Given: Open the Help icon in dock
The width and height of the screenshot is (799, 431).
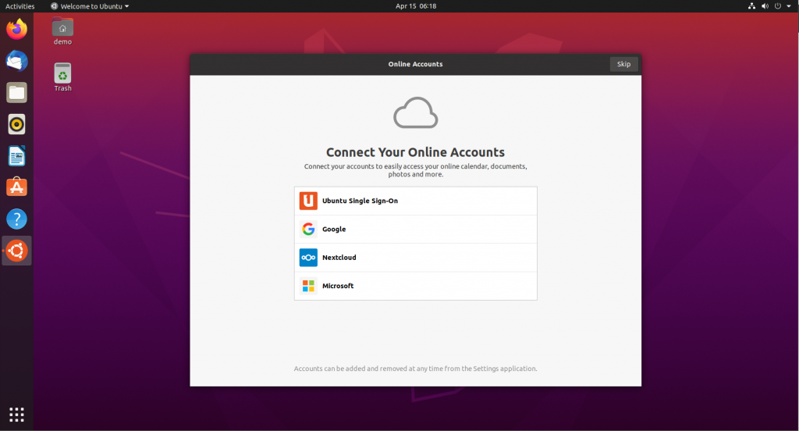Looking at the screenshot, I should 17,219.
